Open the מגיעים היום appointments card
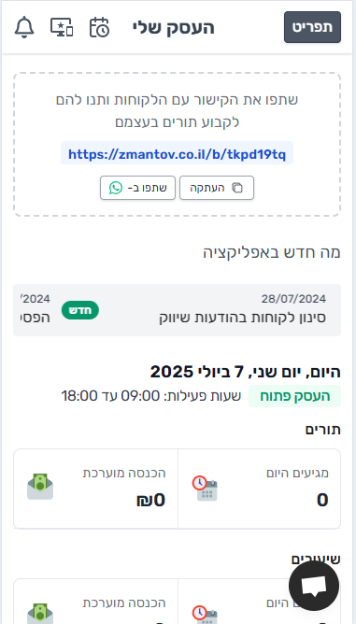The width and height of the screenshot is (356, 624). coord(259,489)
